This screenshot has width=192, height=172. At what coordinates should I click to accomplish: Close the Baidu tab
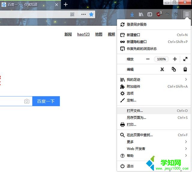tap(56, 5)
